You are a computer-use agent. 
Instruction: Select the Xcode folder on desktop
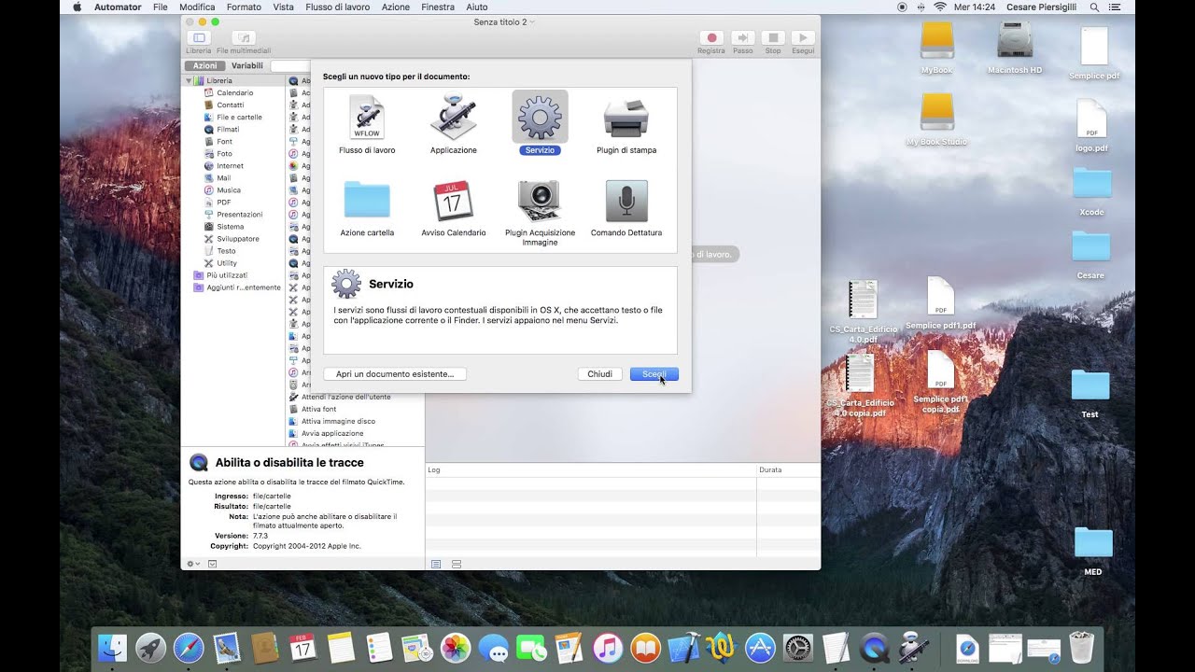(x=1091, y=189)
